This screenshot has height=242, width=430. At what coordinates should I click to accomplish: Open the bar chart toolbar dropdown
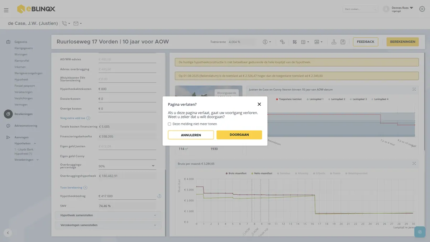318,42
